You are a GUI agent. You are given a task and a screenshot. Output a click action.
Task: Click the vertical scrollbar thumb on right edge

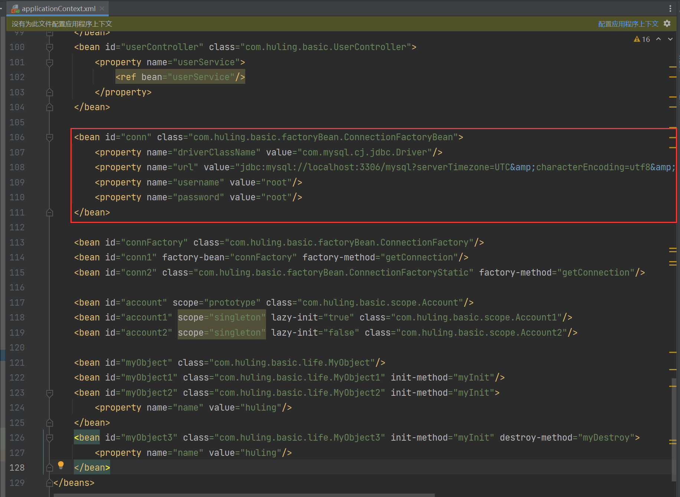[674, 429]
